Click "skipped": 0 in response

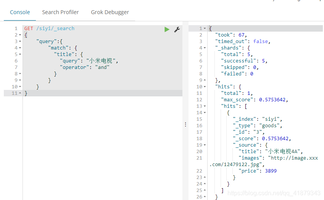240,67
